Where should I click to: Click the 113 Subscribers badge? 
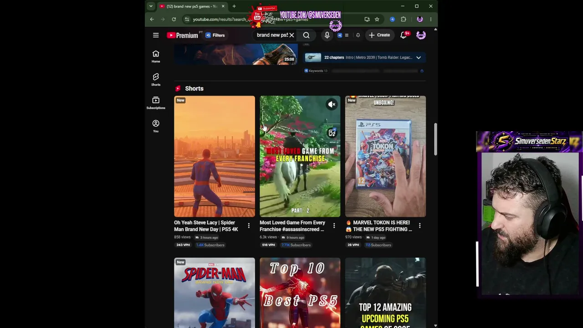pyautogui.click(x=378, y=245)
